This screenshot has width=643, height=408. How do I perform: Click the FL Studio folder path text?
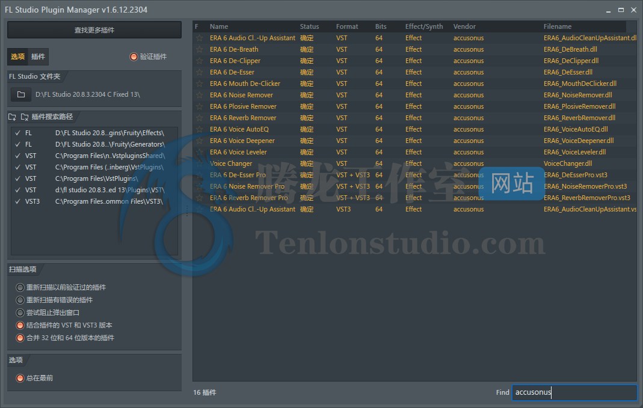click(88, 94)
